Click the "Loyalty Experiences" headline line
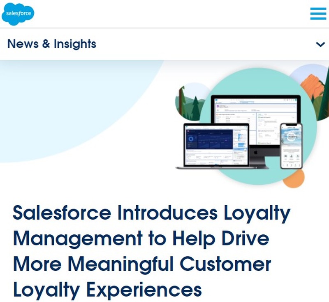Screen dimensions: 329x302 [107, 290]
